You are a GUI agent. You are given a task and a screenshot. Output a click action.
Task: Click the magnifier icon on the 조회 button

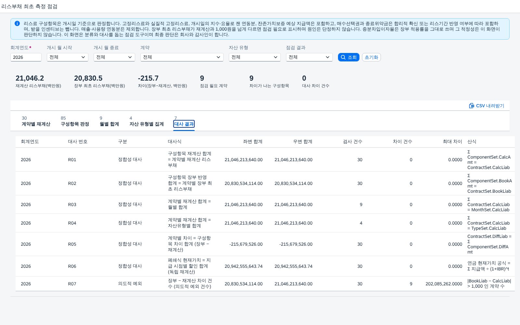[343, 57]
